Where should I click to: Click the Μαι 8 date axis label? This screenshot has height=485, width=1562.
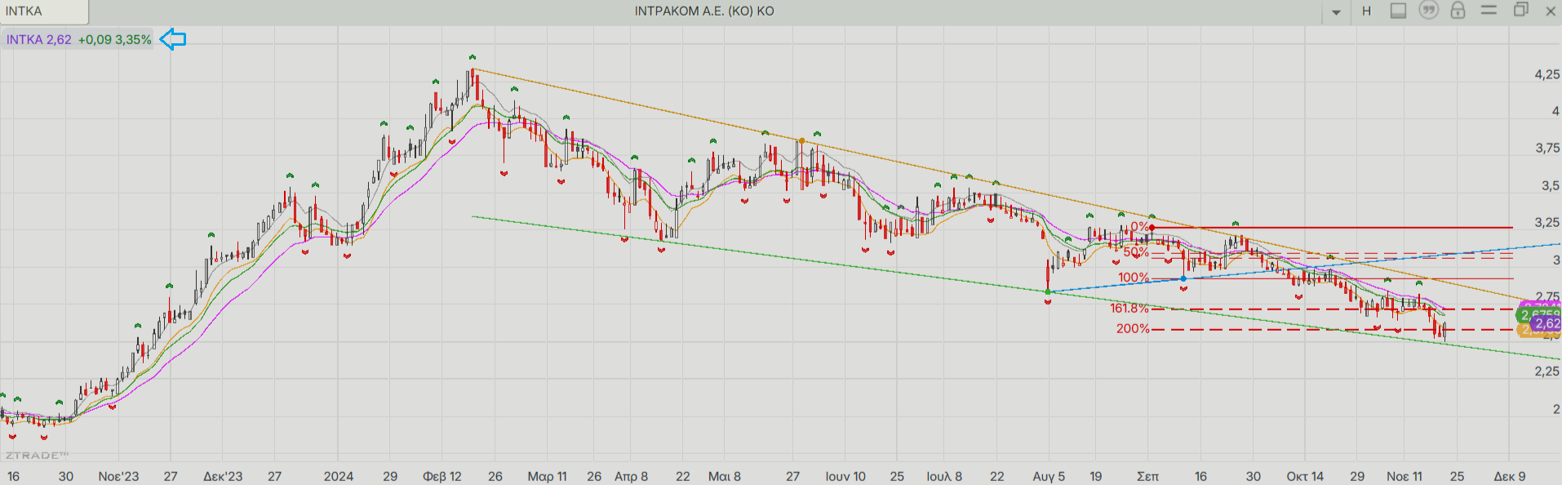[x=724, y=476]
